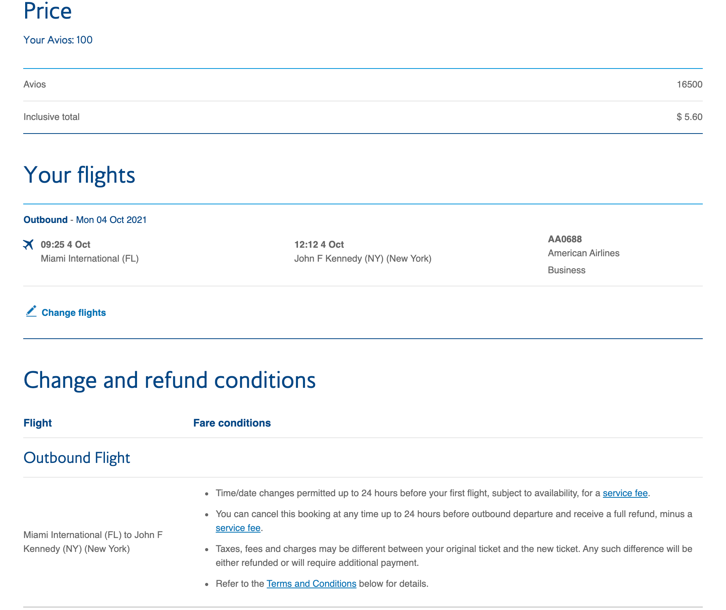The width and height of the screenshot is (726, 610).
Task: Select Your Avios balance of 100
Action: (x=58, y=39)
